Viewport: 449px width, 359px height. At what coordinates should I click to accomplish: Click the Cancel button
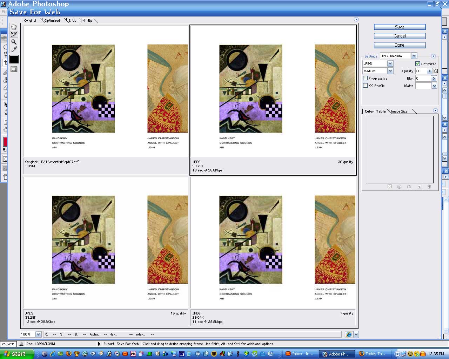tap(400, 36)
